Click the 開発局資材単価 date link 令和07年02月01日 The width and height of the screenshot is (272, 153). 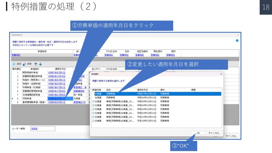pos(57,72)
